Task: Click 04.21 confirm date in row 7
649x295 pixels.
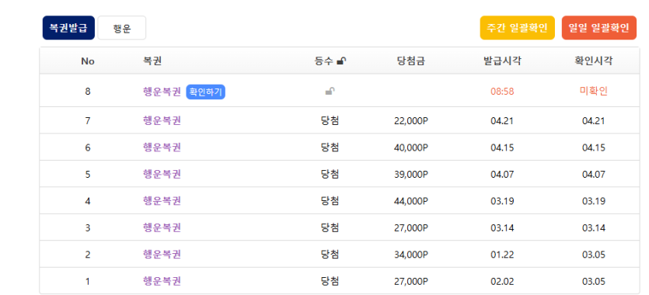Action: pyautogui.click(x=594, y=121)
